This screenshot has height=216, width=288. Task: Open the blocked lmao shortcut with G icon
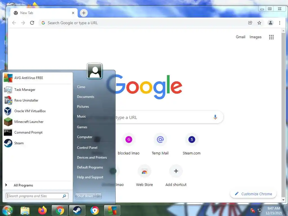click(129, 144)
